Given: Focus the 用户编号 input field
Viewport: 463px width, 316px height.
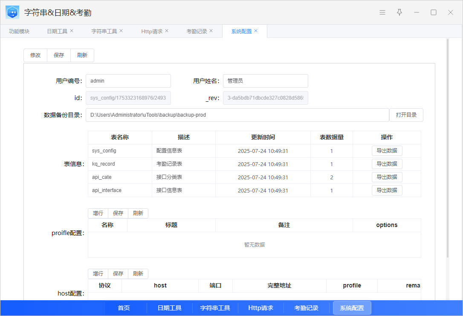Looking at the screenshot, I should (128, 81).
